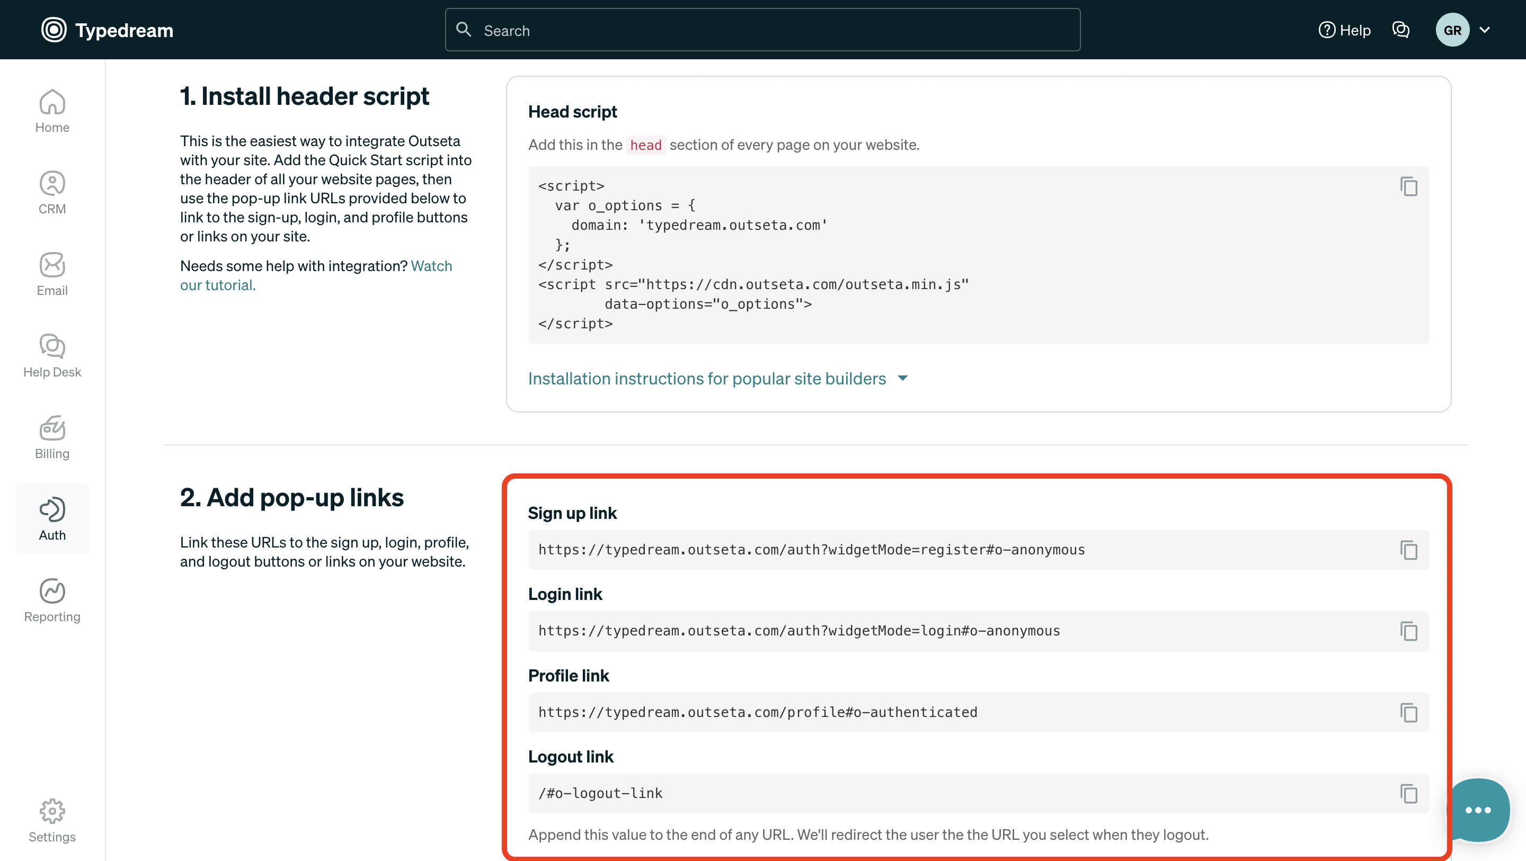
Task: Copy the Logout link value
Action: point(1408,794)
